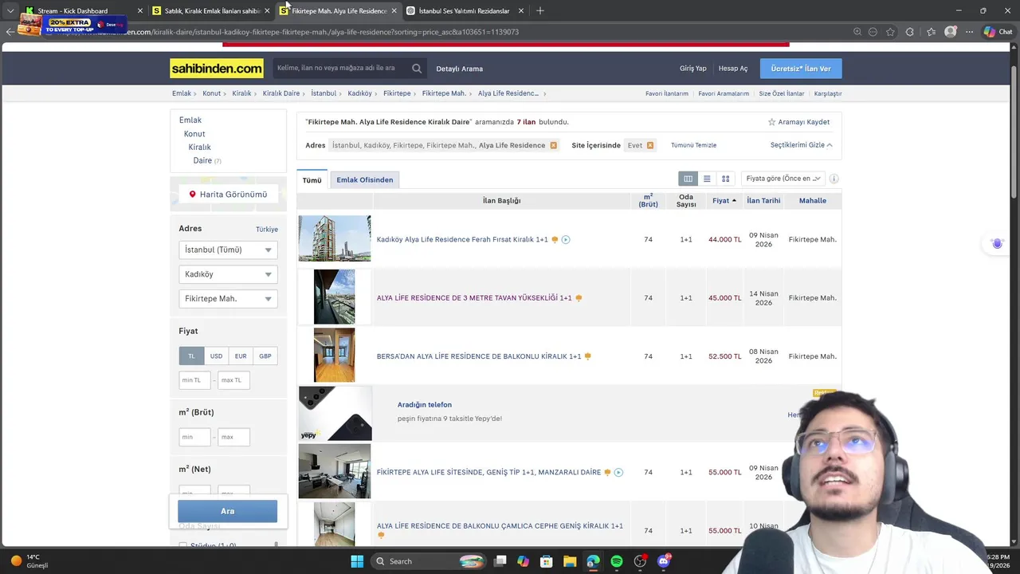The width and height of the screenshot is (1020, 574).
Task: Click the min TL price field
Action: tap(195, 380)
